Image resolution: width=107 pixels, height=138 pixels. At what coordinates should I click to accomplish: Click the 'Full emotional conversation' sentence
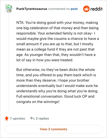point(40,96)
